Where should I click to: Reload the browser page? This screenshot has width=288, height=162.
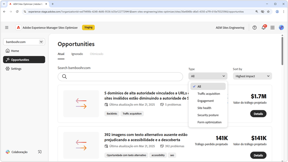point(17,11)
